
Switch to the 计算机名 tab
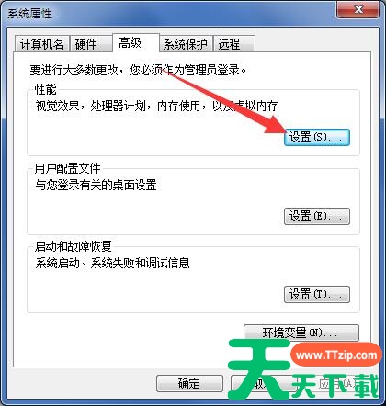(x=42, y=44)
